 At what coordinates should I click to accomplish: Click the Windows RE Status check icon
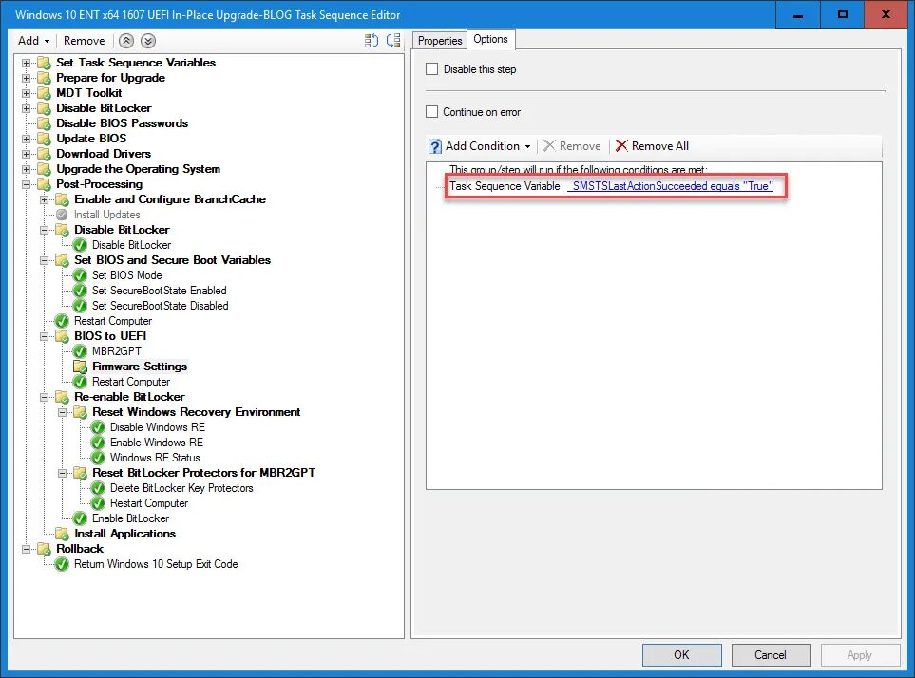coord(98,458)
